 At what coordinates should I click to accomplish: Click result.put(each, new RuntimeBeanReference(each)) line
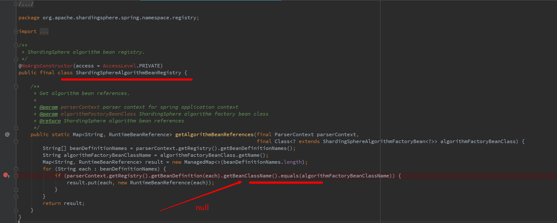point(140,183)
